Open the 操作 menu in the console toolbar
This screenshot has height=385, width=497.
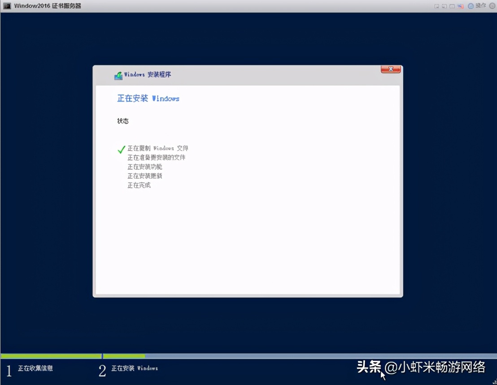pos(480,6)
